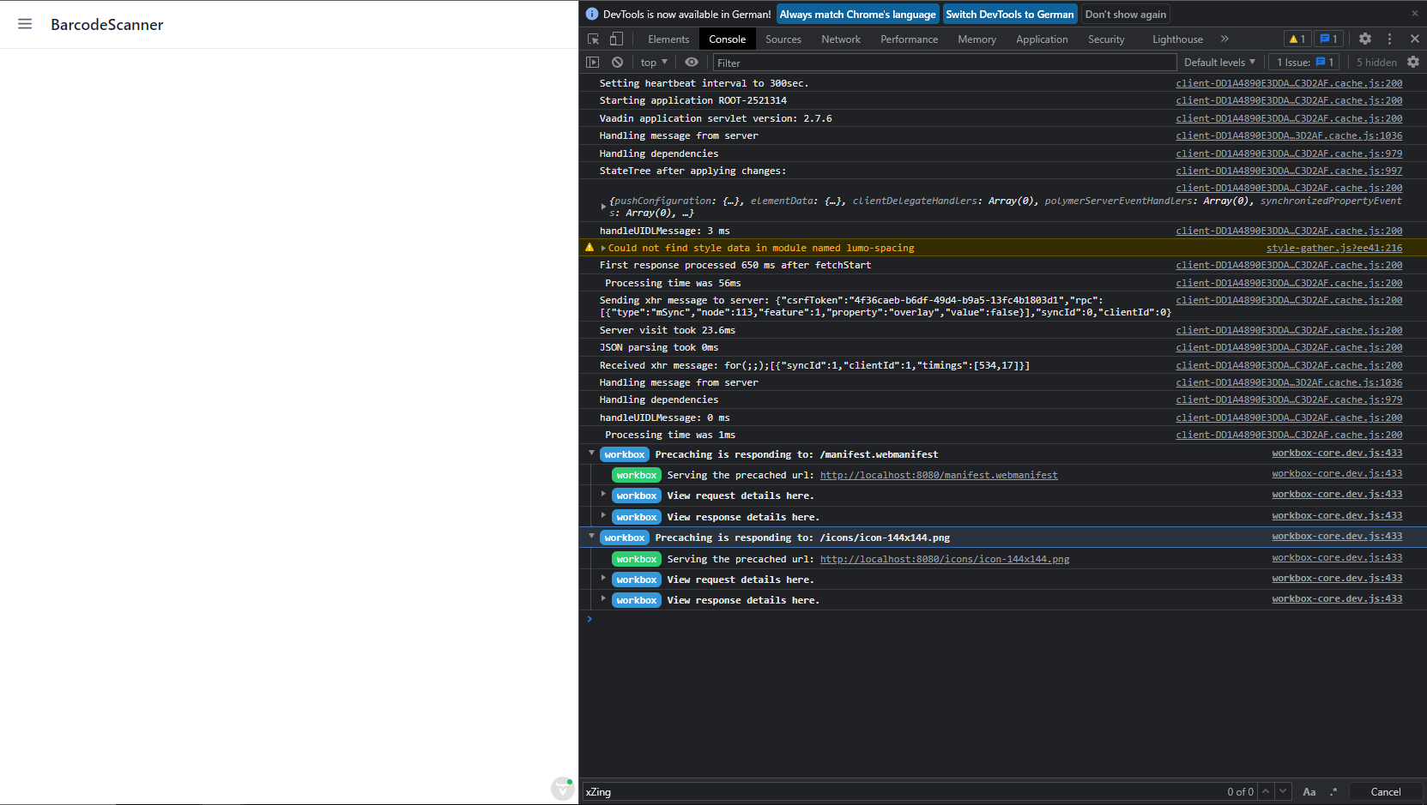This screenshot has width=1427, height=805.
Task: Toggle regular expression search option
Action: pos(1333,792)
